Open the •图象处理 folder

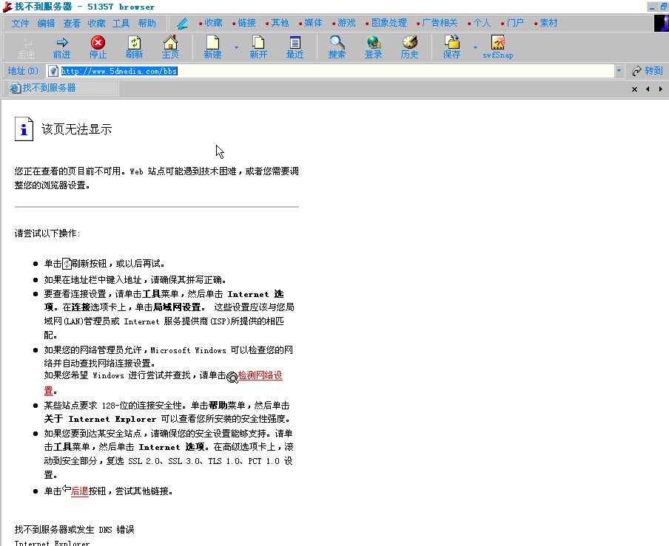386,23
